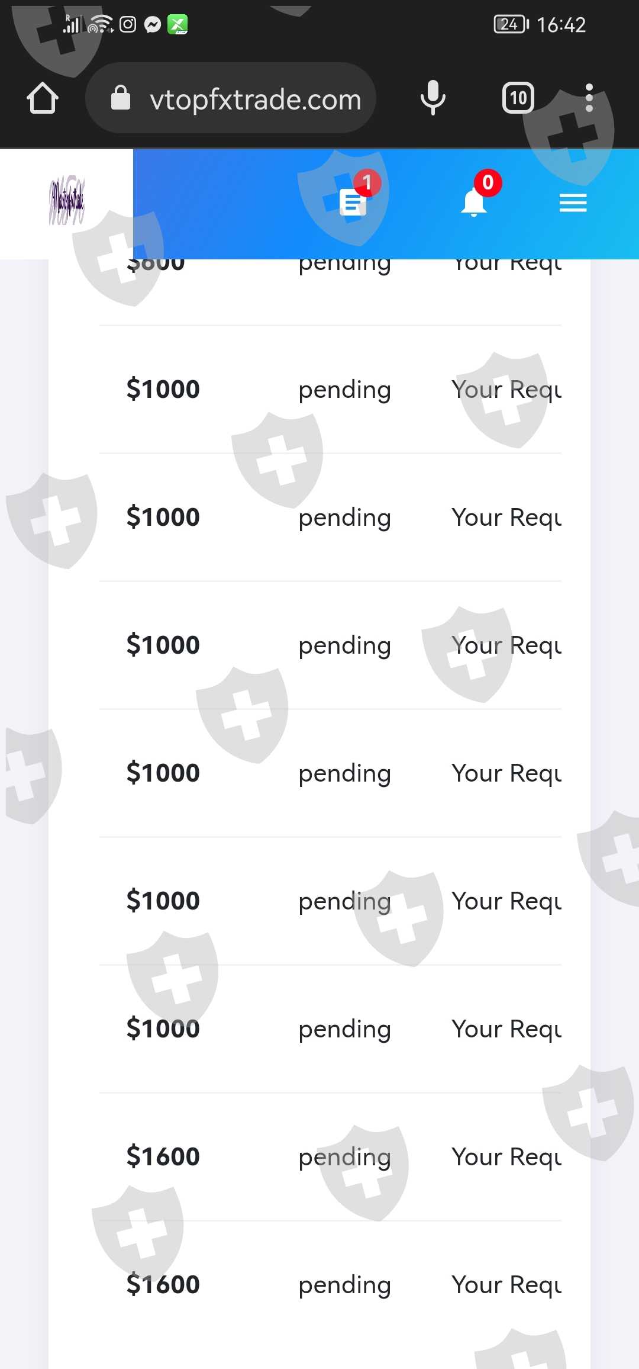Viewport: 639px width, 1369px height.
Task: Tap the Instagram notification icon in status bar
Action: click(x=128, y=24)
